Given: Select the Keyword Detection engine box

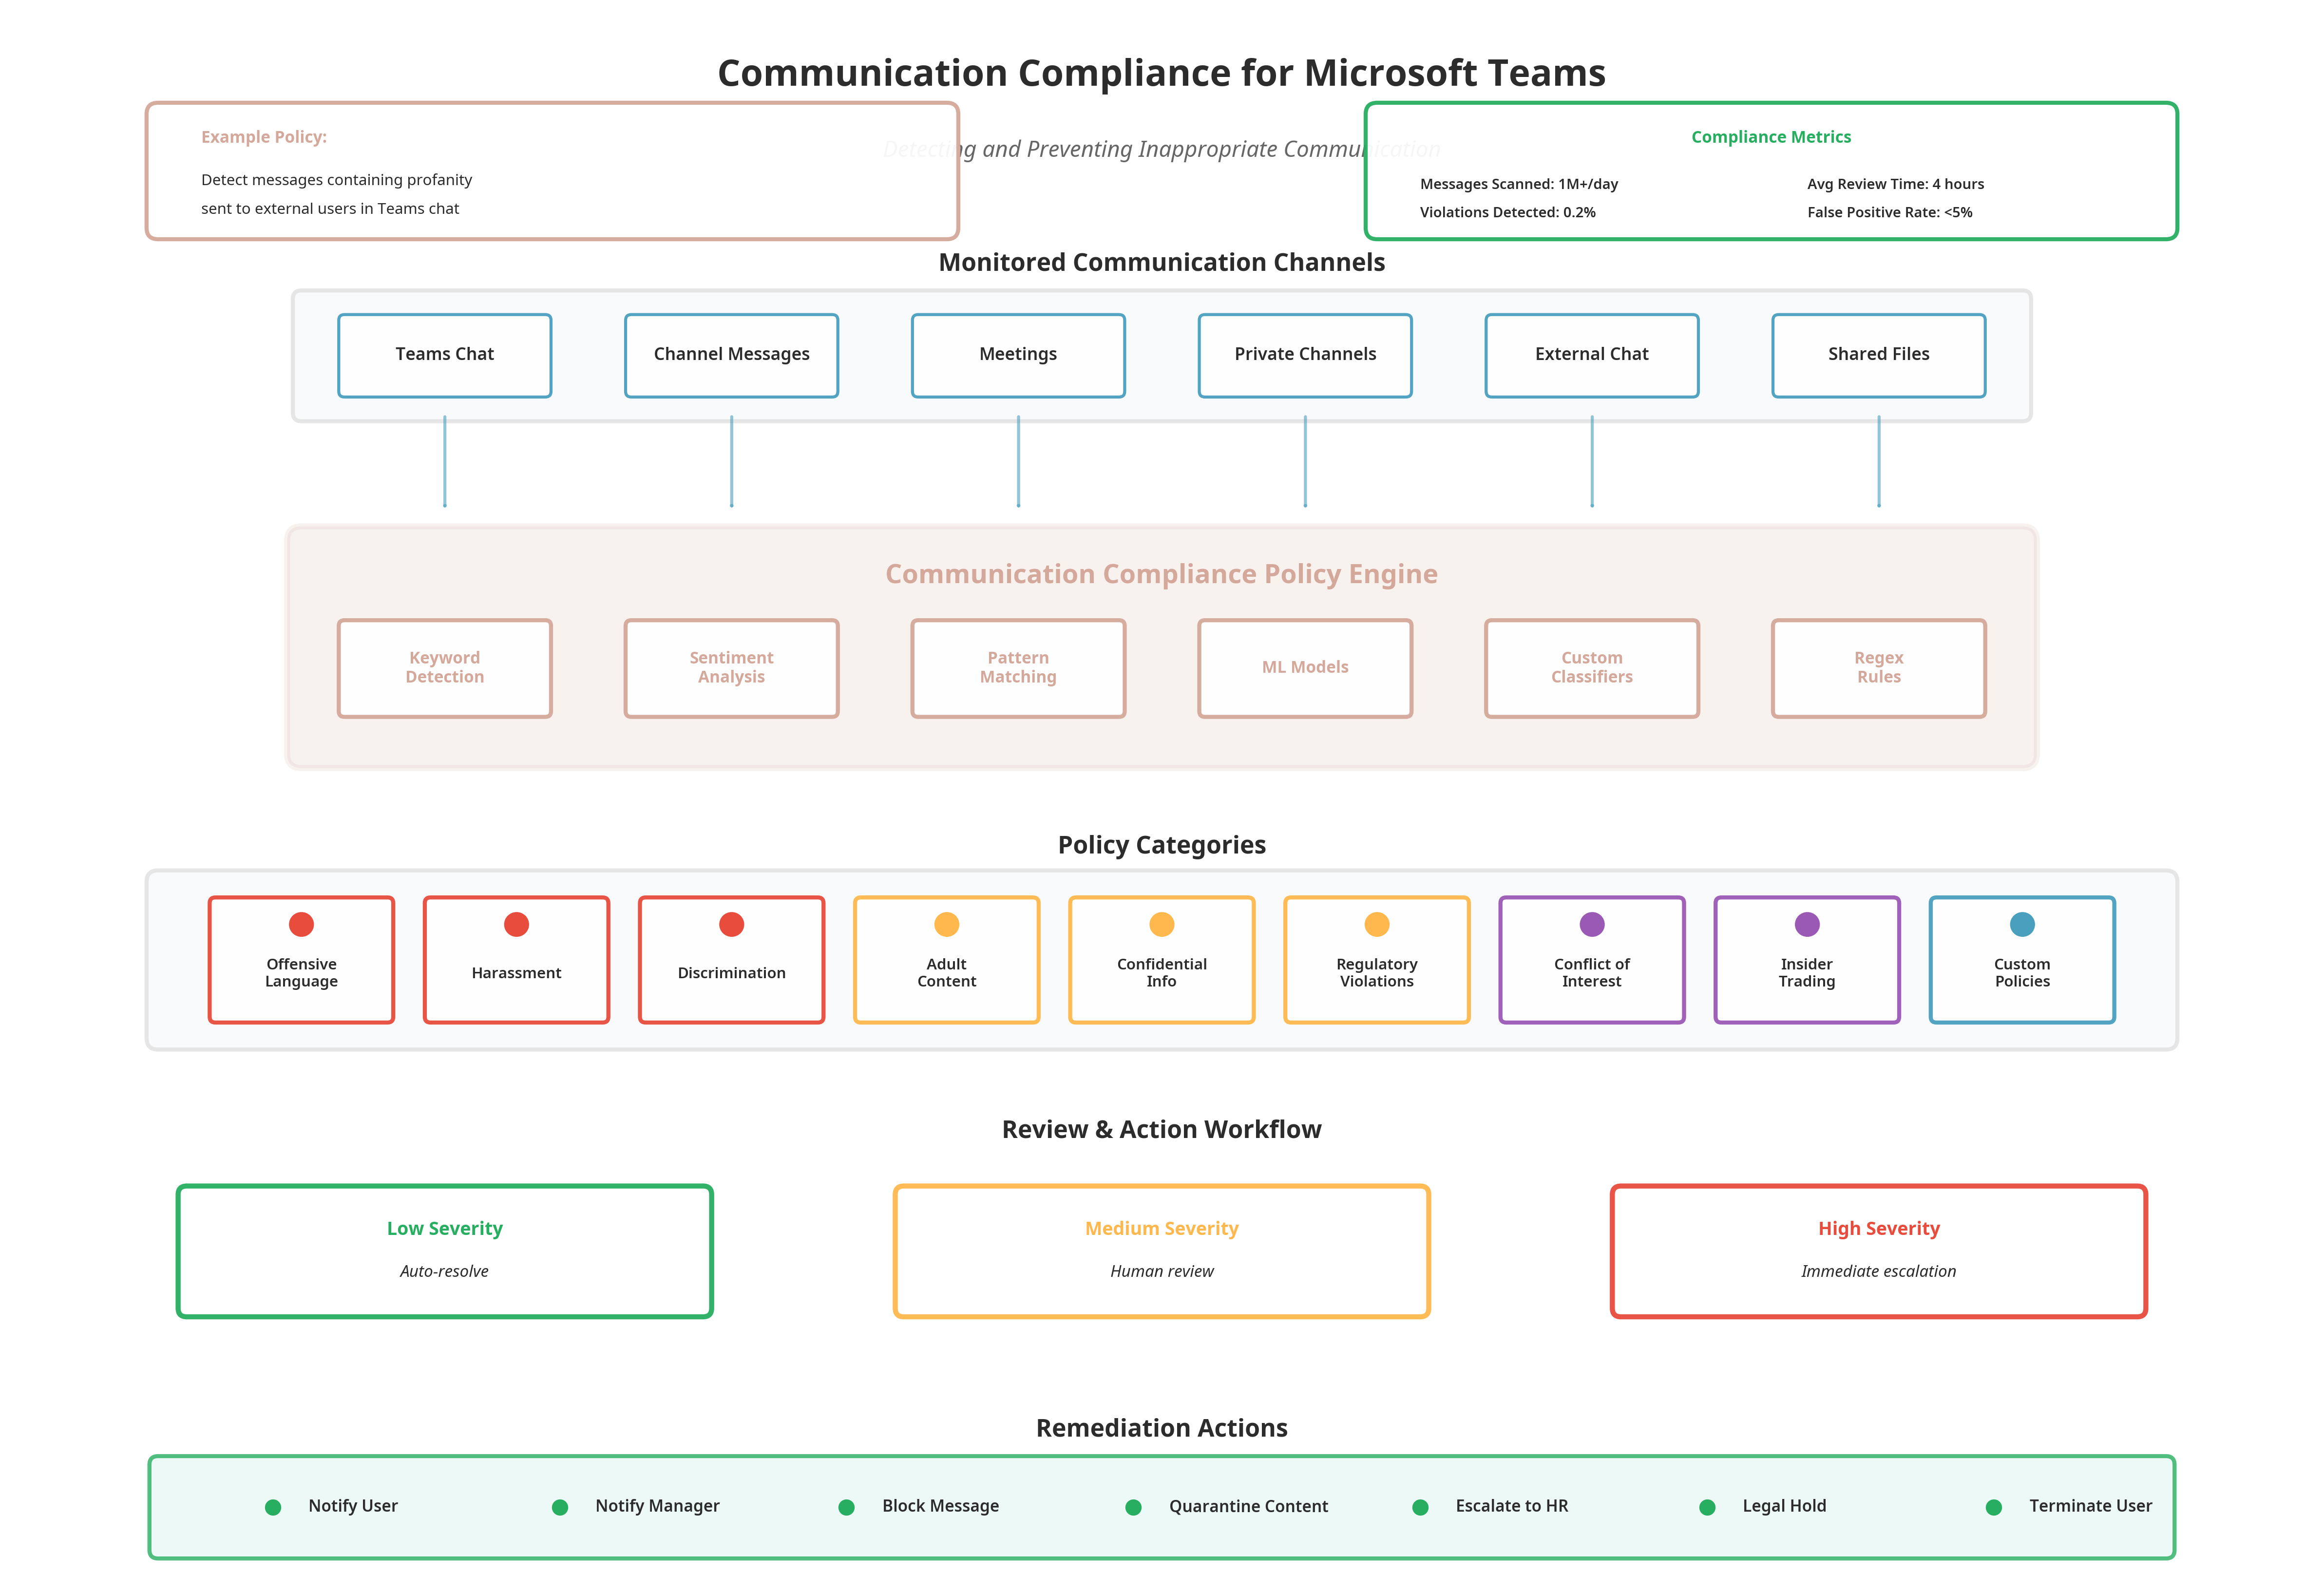Looking at the screenshot, I should (444, 667).
